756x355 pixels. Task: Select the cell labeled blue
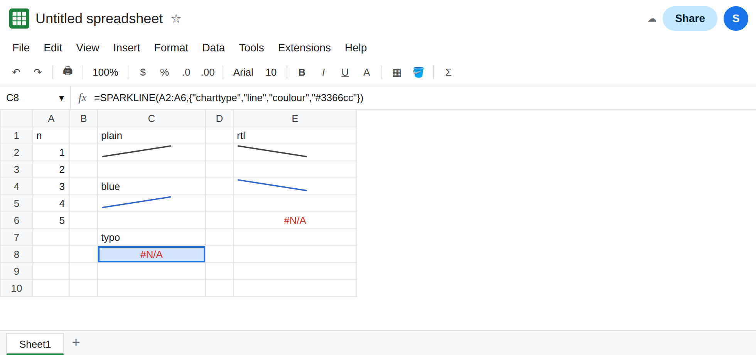point(152,186)
